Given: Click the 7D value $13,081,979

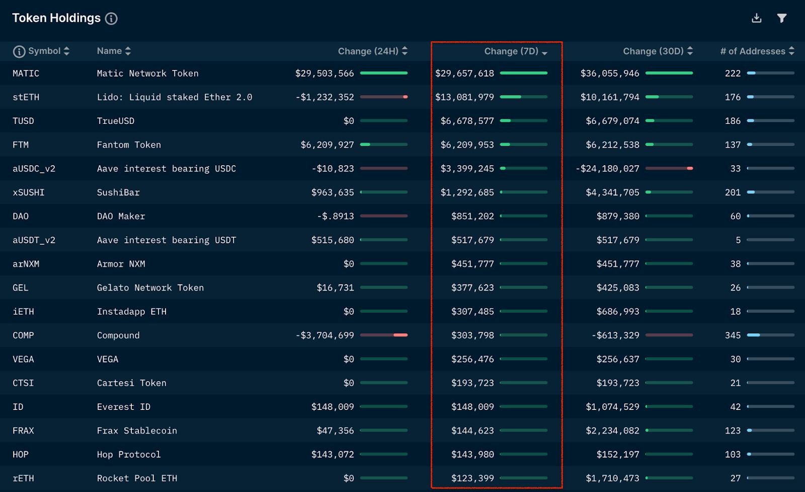Looking at the screenshot, I should click(x=464, y=97).
